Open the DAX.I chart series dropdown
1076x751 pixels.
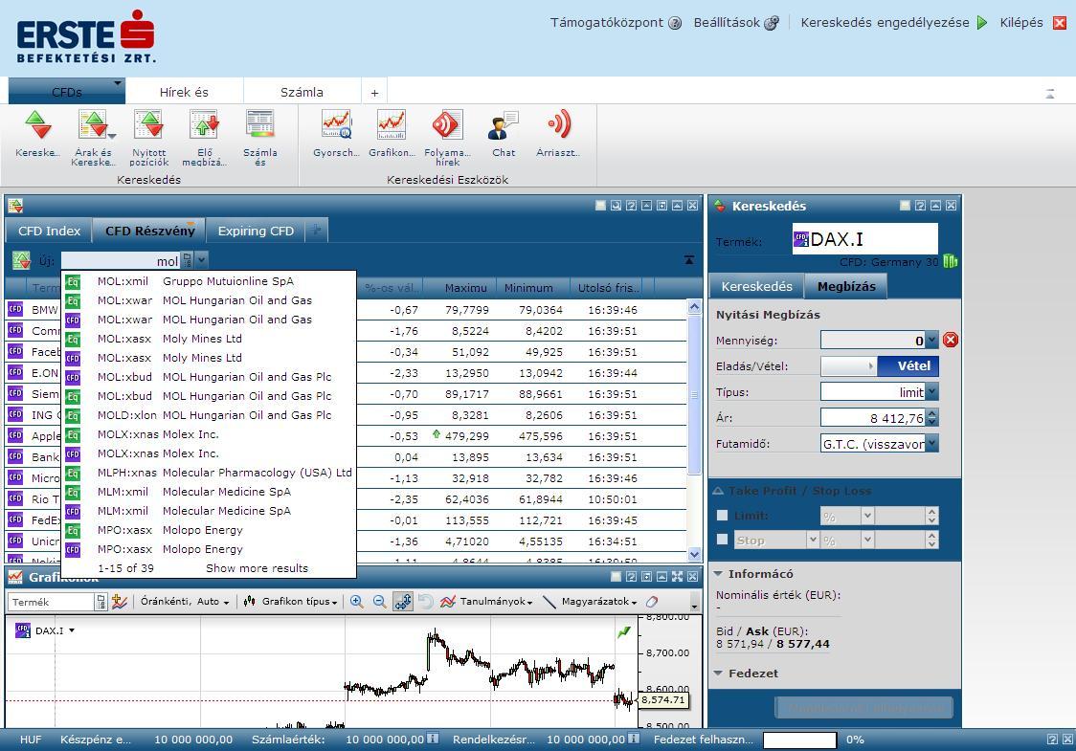[72, 630]
